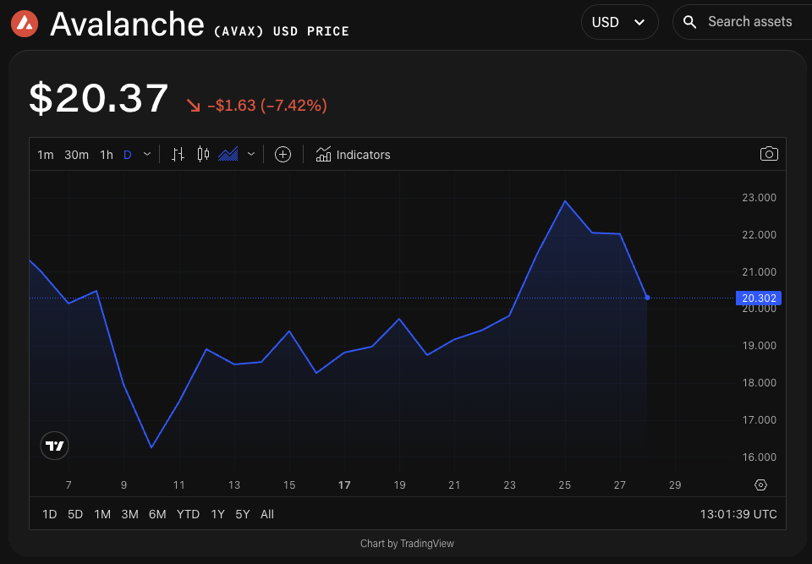Expand the chart interval dropdown next to D
Viewport: 812px width, 564px height.
[x=146, y=155]
